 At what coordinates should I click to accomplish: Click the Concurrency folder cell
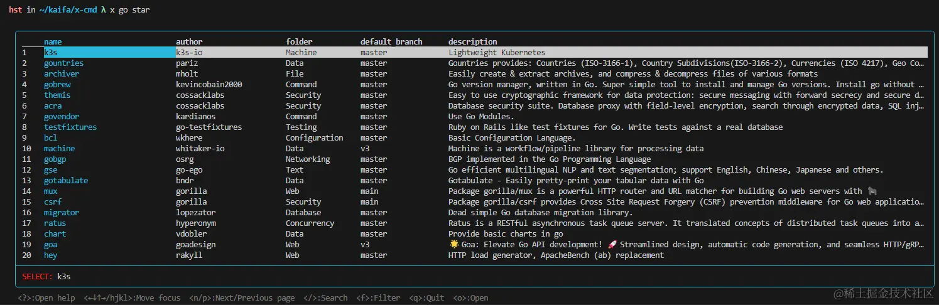tap(310, 223)
